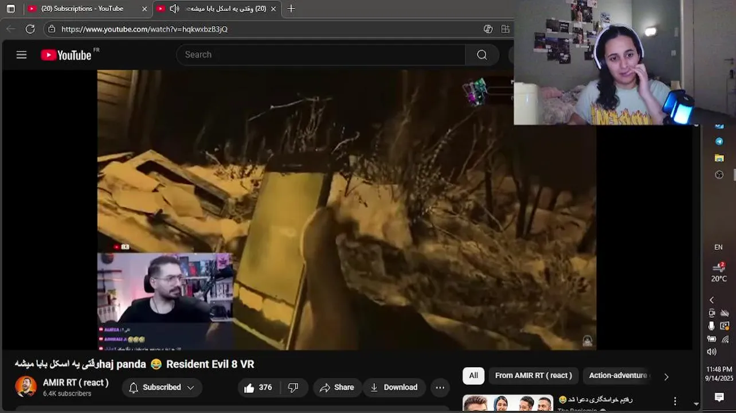Close the currently playing video tab
The image size is (736, 413).
pos(273,9)
